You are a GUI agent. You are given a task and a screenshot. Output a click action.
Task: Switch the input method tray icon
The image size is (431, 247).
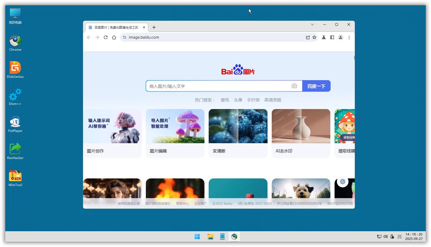click(399, 236)
